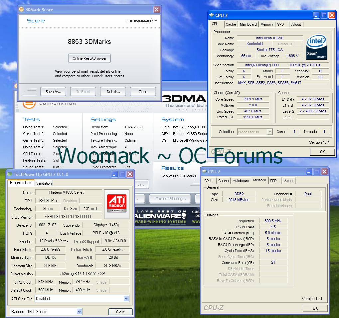Open the Processor #1 selection dropdown in CPU-Z

pos(255,132)
